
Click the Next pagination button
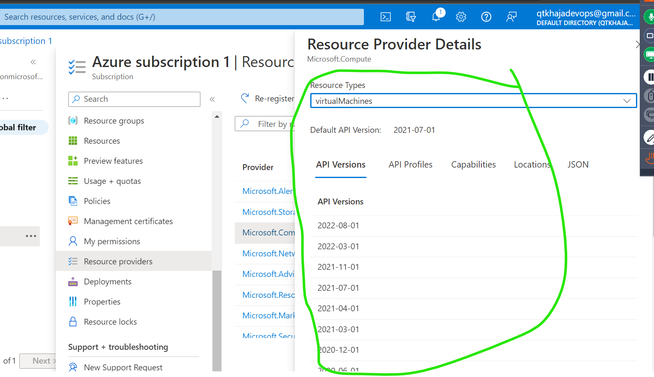click(38, 361)
